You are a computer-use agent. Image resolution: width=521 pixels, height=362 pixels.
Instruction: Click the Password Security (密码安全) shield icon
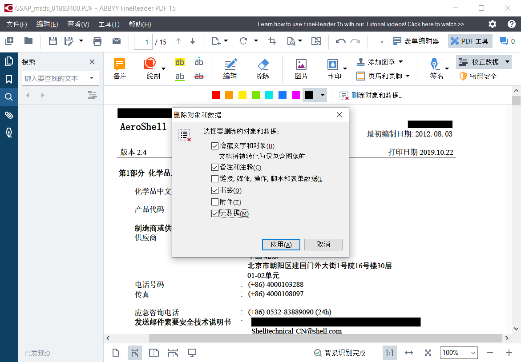[463, 76]
